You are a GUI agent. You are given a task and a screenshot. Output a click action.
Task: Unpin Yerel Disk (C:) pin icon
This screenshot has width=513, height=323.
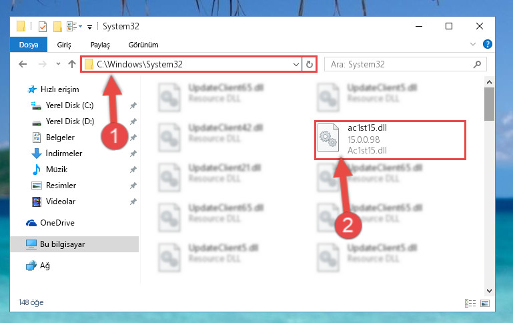pos(133,105)
